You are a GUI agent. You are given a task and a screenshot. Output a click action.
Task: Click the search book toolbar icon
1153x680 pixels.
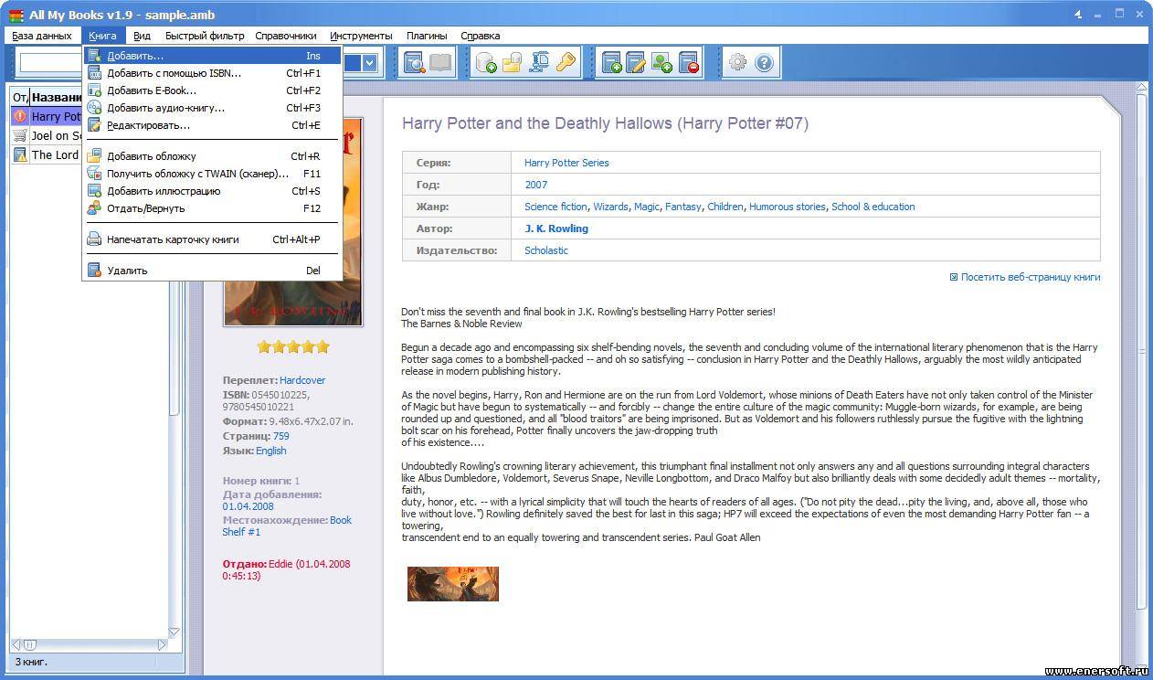click(x=415, y=63)
